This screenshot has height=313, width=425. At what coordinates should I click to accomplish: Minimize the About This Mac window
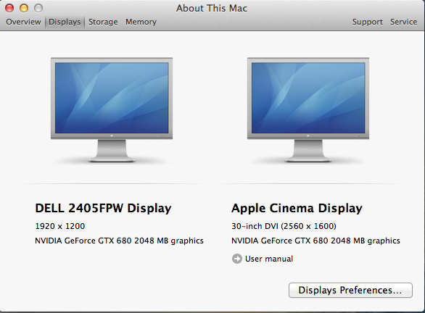point(24,8)
